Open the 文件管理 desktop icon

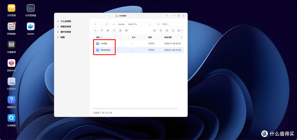coord(11,8)
